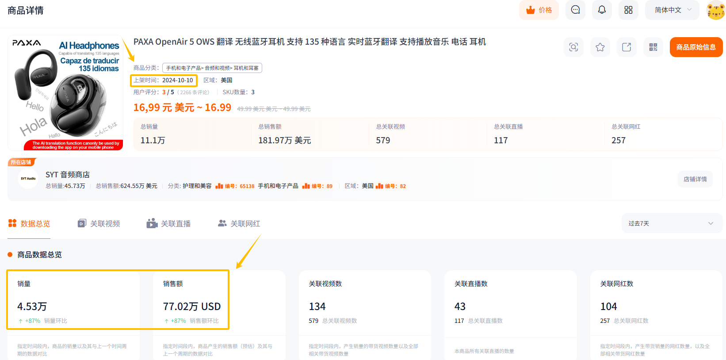
Task: Show the product QR code icon
Action: (x=653, y=47)
